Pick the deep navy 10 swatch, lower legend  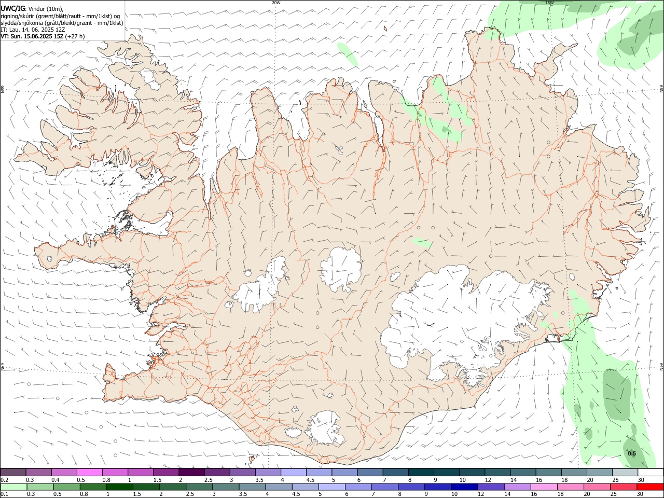coord(464,487)
